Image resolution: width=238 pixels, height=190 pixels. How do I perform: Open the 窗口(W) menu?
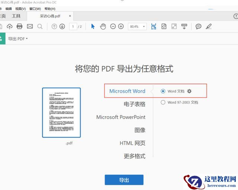point(35,9)
